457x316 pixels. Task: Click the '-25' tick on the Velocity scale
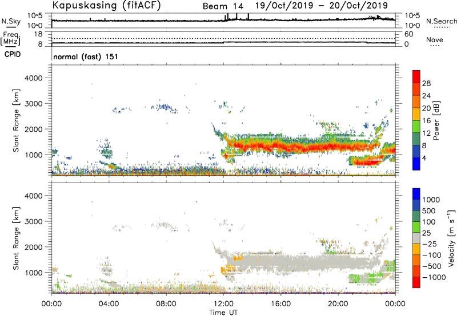pos(430,244)
